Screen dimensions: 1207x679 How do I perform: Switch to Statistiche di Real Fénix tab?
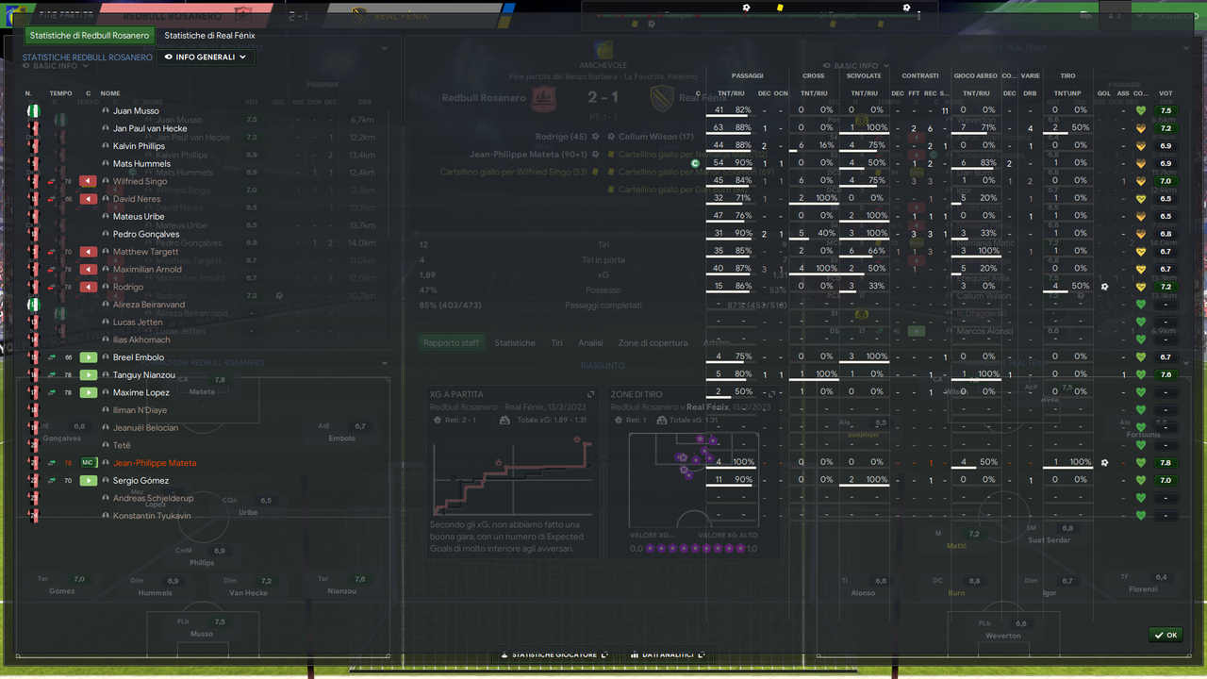pyautogui.click(x=209, y=36)
